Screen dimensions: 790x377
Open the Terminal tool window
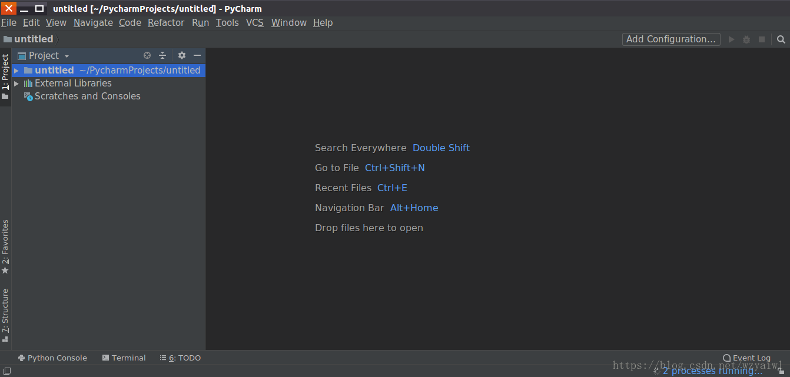click(x=124, y=358)
